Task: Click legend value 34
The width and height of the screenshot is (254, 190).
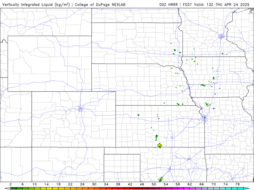Action: [x=106, y=184]
